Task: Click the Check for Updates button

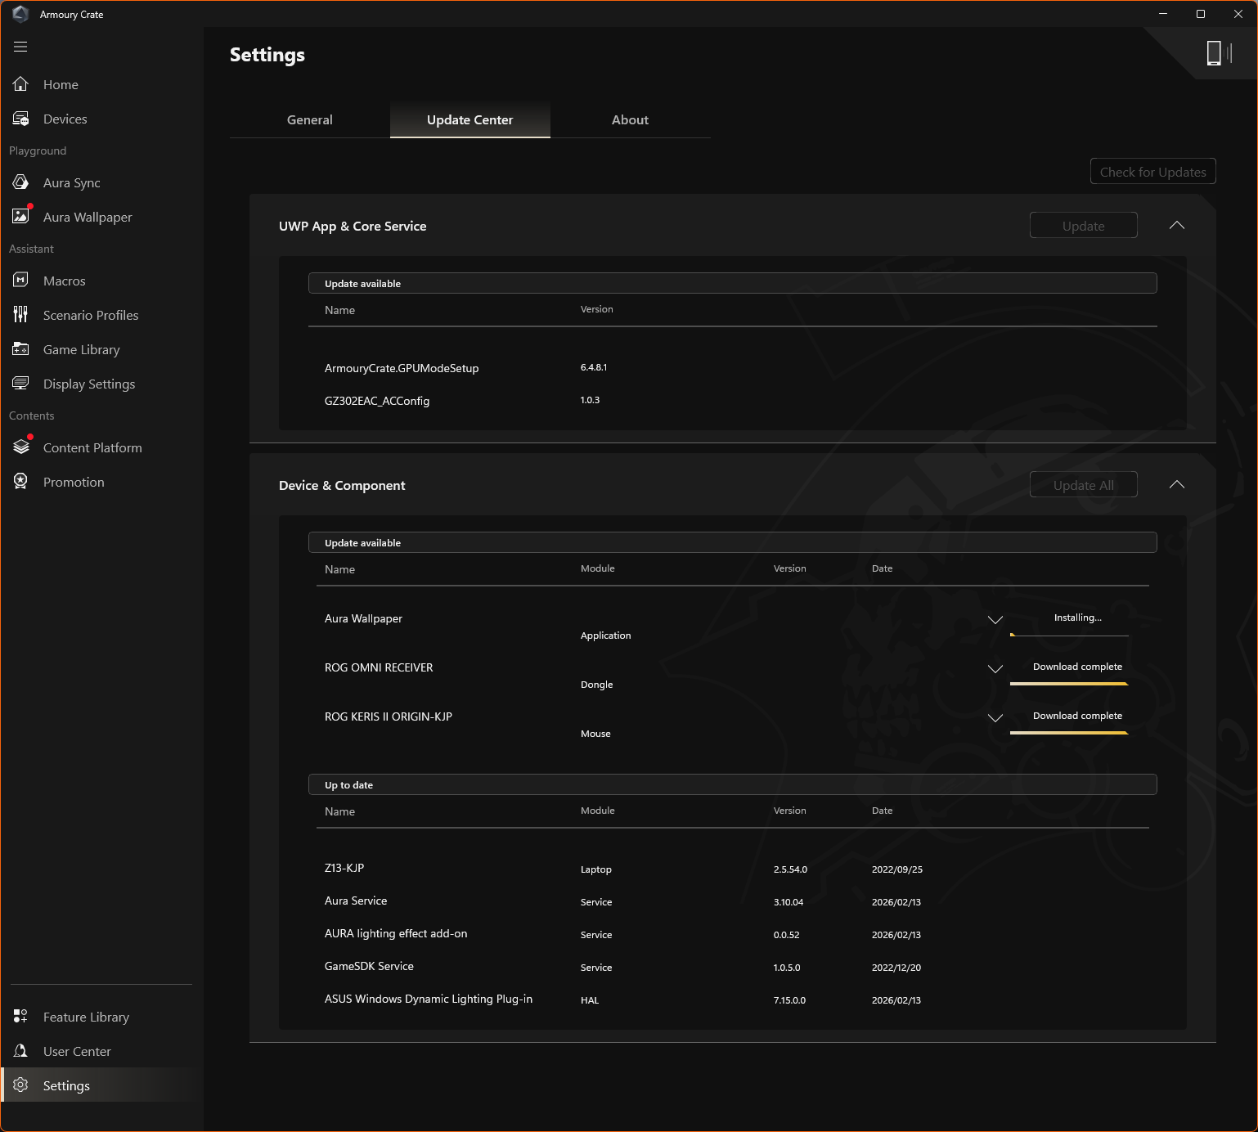Action: [1152, 172]
